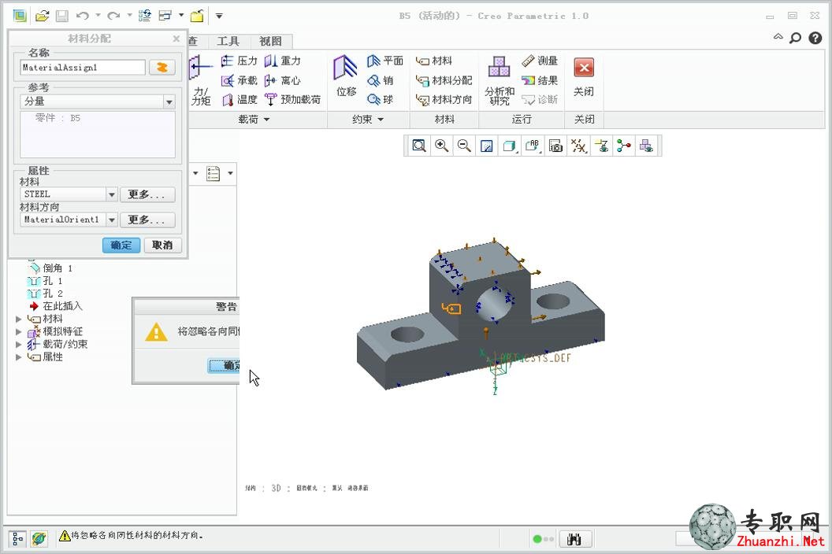Click 更多... next to STEEL material

[147, 194]
